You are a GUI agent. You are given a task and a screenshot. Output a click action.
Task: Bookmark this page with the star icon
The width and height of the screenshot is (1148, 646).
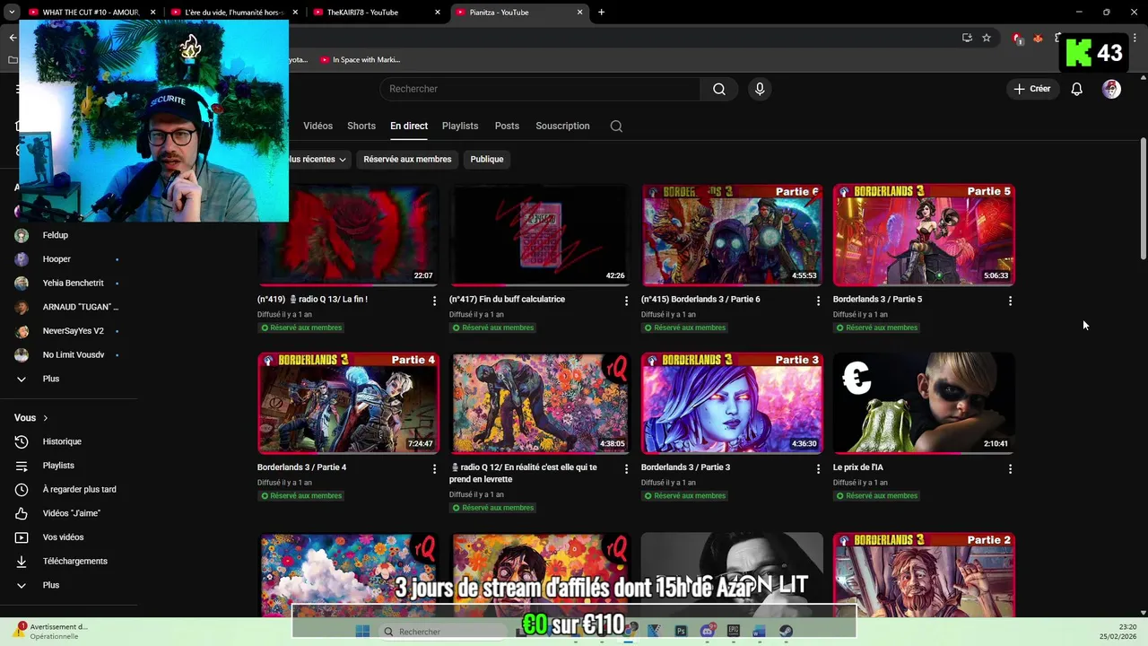click(987, 38)
